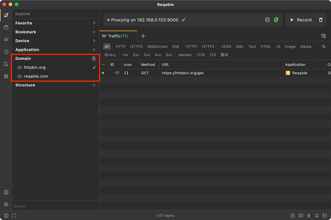Click the system proxy globe icon
The image size is (331, 220).
click(267, 20)
